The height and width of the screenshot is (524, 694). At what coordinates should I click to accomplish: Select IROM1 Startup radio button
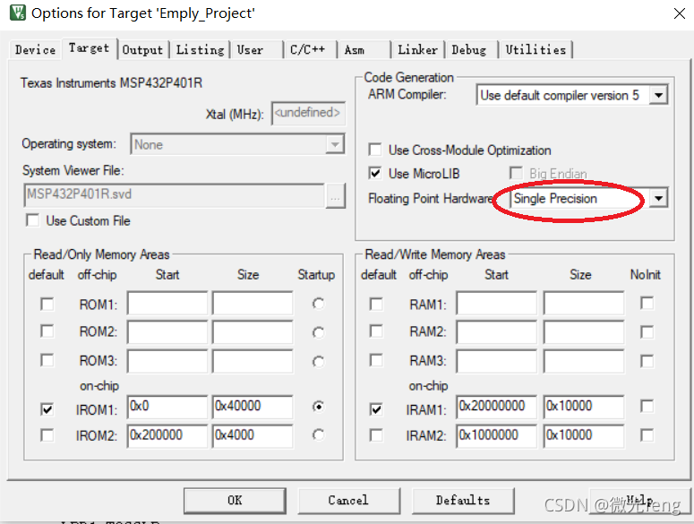(x=318, y=407)
